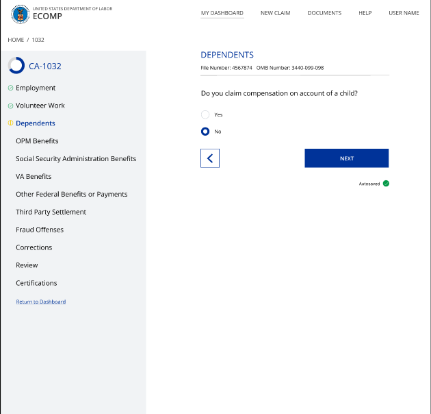
Task: Open the User Name menu
Action: 404,13
